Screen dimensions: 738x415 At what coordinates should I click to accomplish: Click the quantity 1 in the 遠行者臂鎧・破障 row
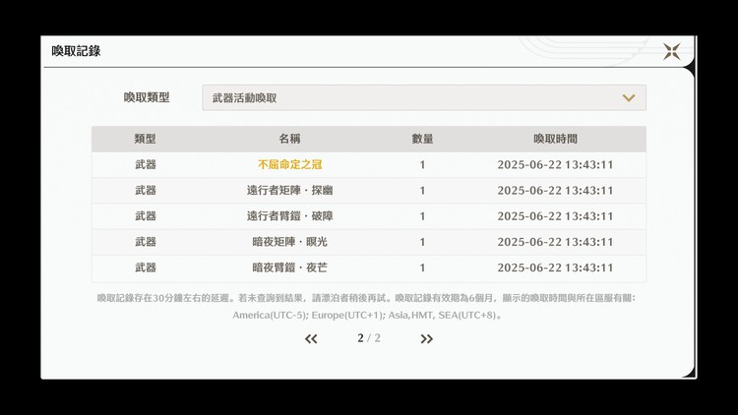(x=422, y=216)
